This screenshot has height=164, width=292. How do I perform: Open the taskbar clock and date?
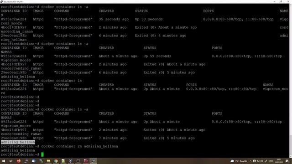click(x=279, y=161)
